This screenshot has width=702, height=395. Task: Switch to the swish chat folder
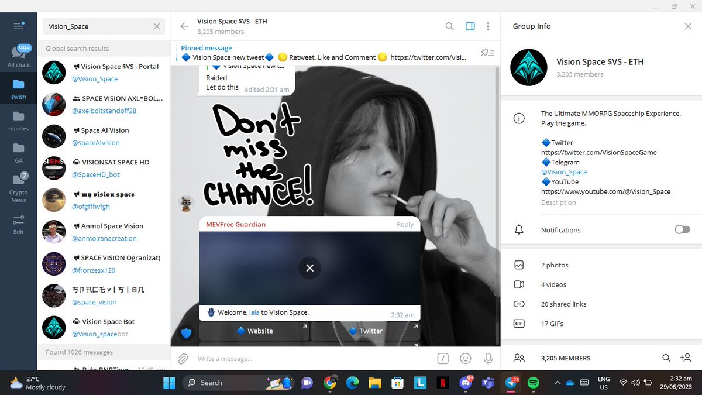pos(19,88)
